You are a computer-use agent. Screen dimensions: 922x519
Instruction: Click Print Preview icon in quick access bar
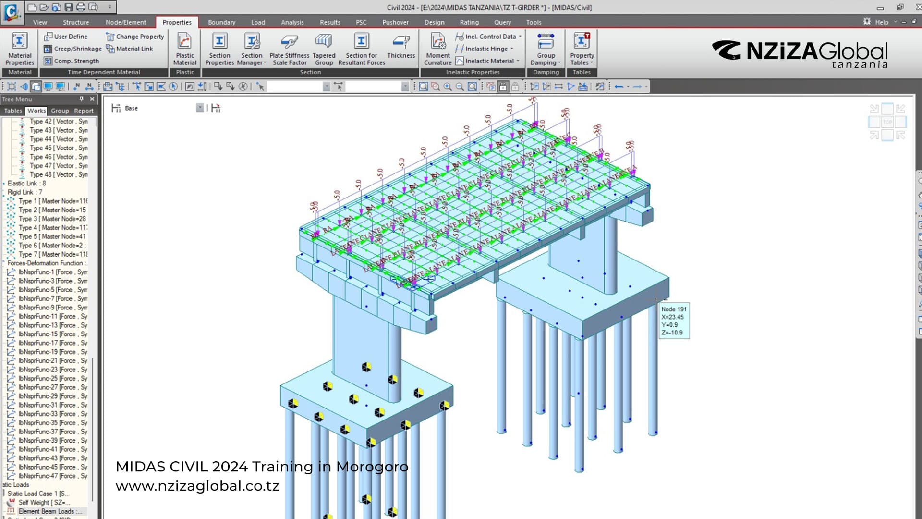click(x=93, y=7)
